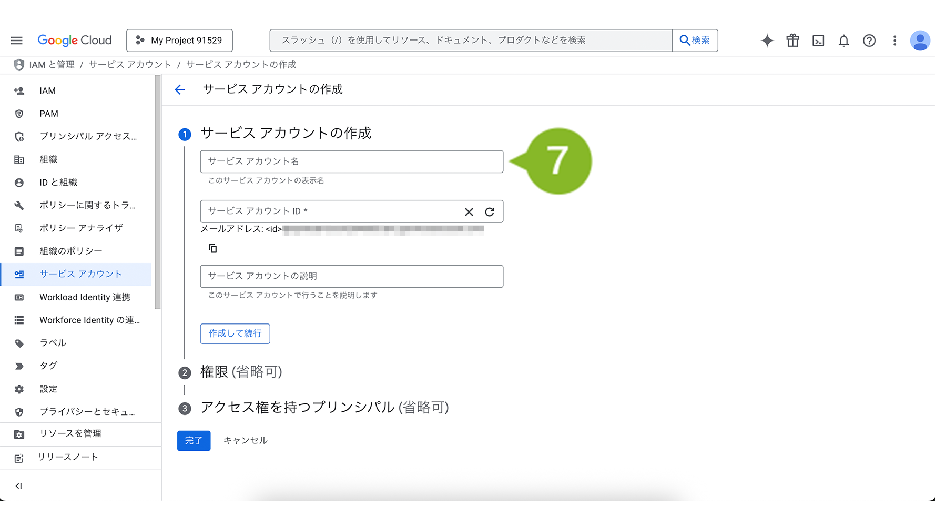This screenshot has width=935, height=526.
Task: Select Workload Identity 連携 in sidebar
Action: pyautogui.click(x=85, y=297)
